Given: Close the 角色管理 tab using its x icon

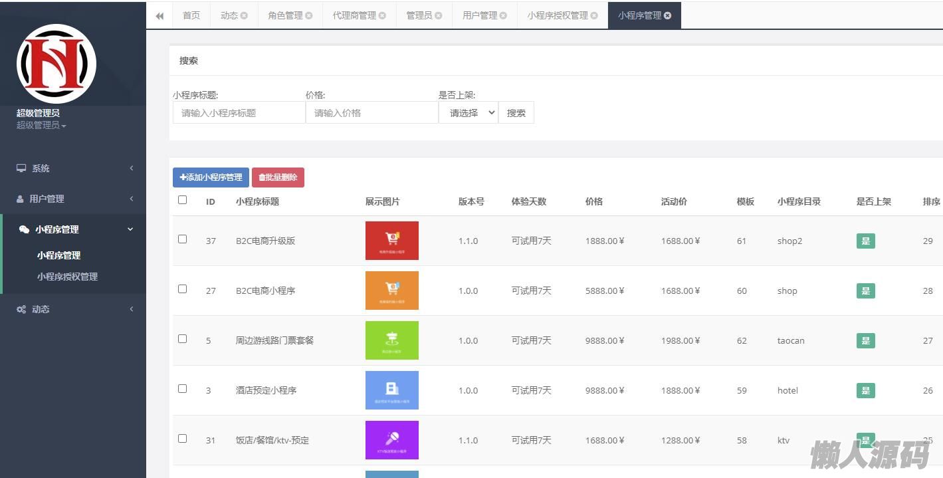Looking at the screenshot, I should [309, 16].
